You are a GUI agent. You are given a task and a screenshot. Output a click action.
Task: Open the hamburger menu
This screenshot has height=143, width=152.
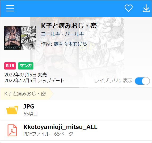click(x=10, y=8)
